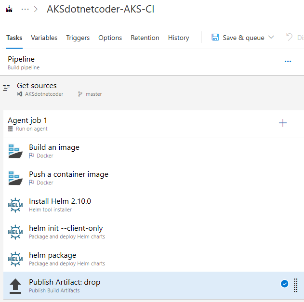This screenshot has height=302, width=304.
Task: Click the build pipeline icon in breadcrumb
Action: [x=9, y=10]
